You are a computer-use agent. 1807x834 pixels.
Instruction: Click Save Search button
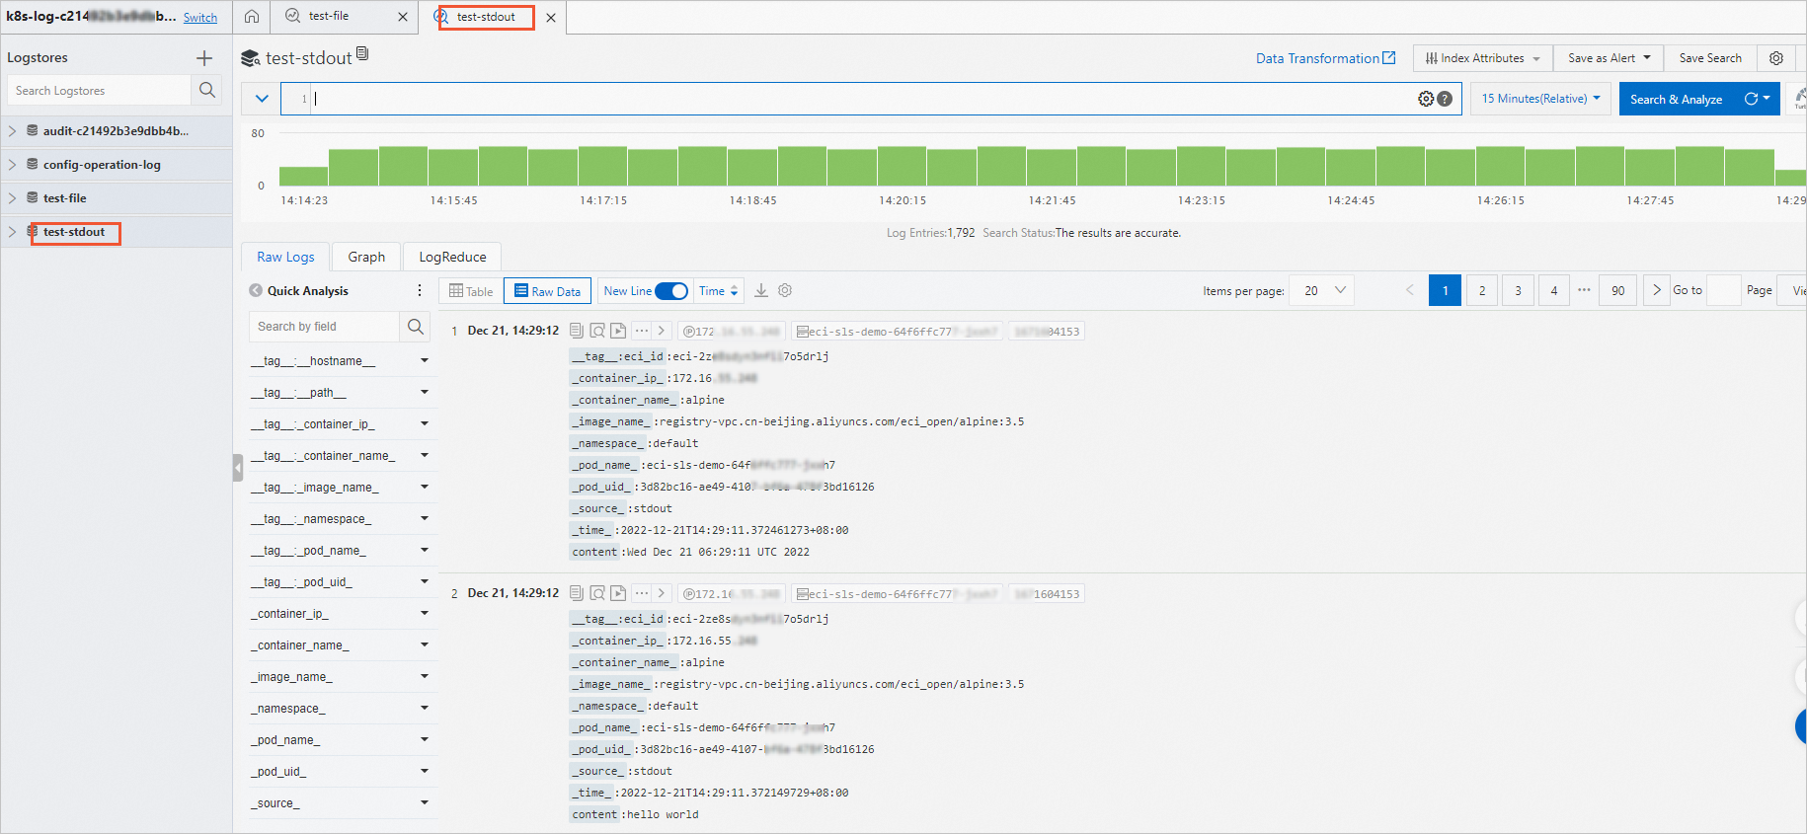(1710, 58)
